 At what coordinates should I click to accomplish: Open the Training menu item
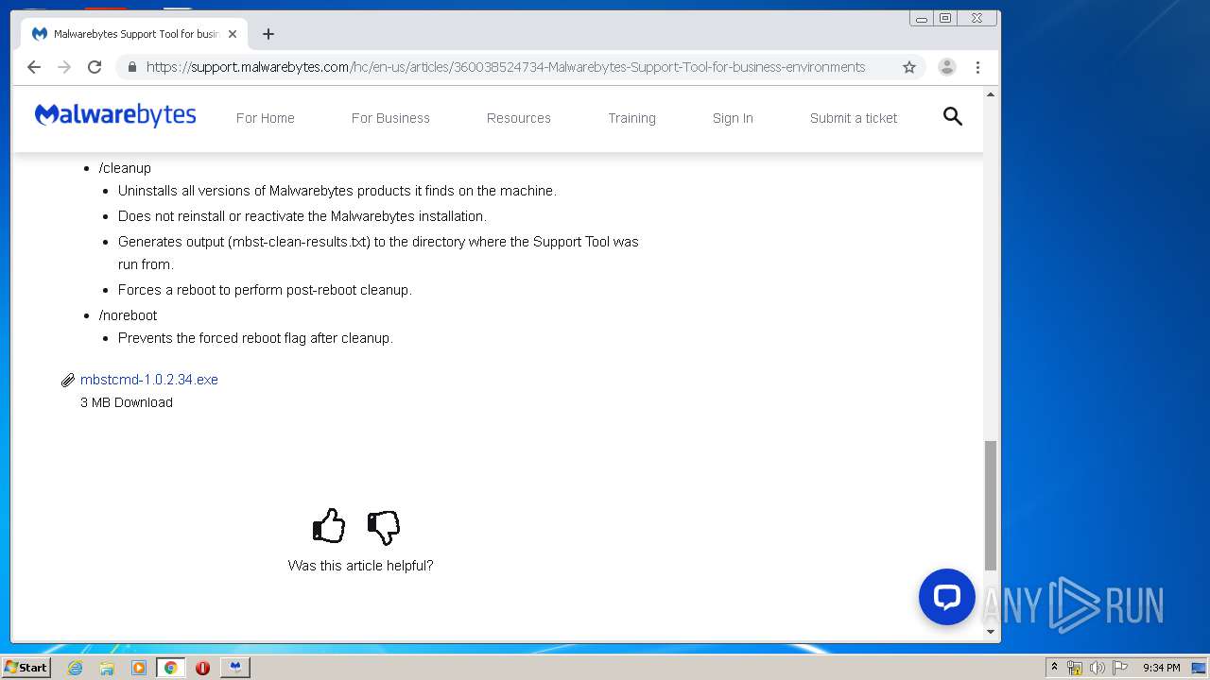[631, 118]
